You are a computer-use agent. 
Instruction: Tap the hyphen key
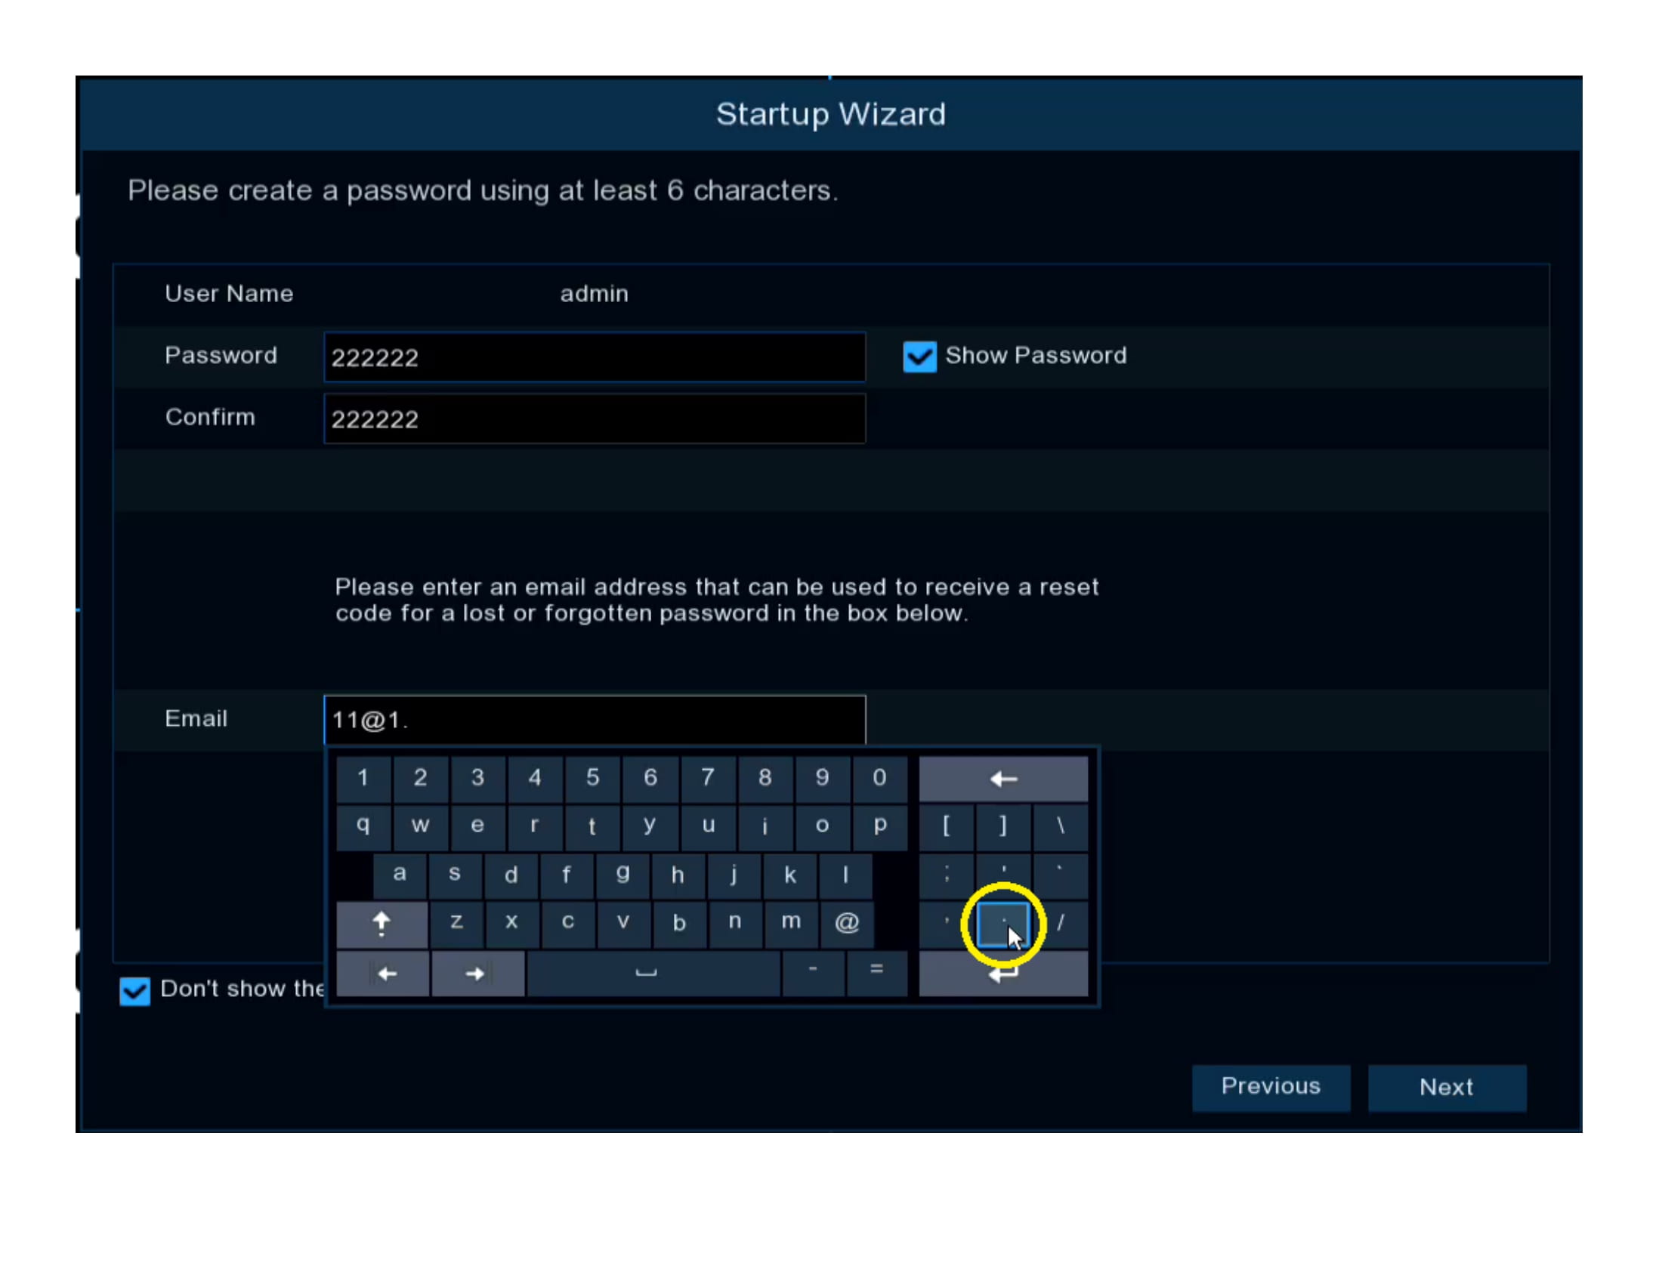[x=813, y=974]
